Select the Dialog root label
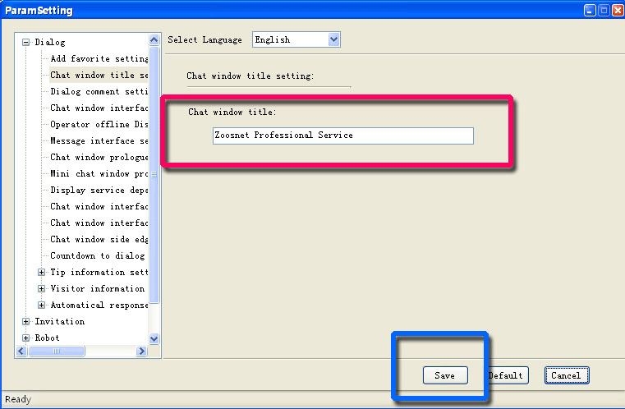The image size is (625, 409). click(50, 42)
